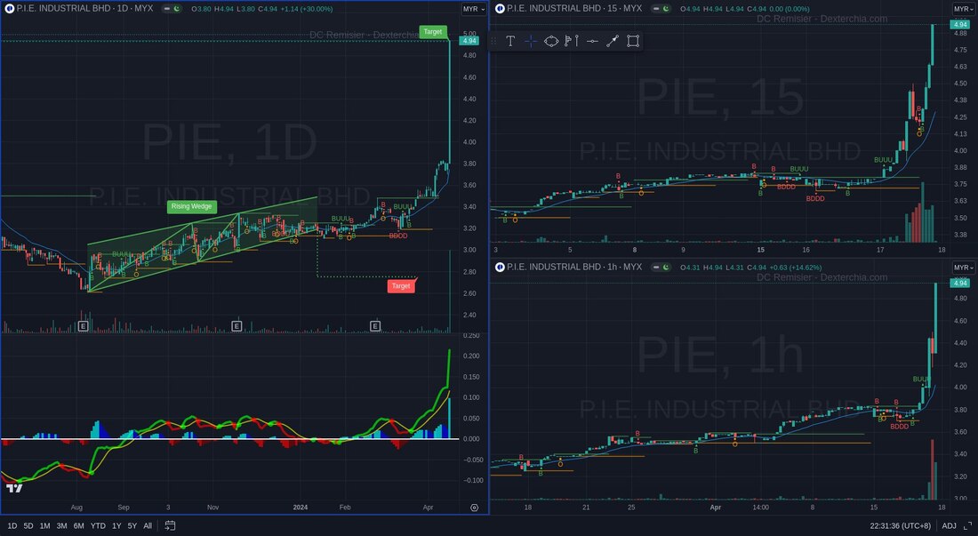Click the 4.94 price tag on 1h chart
Viewport: 978px width, 536px height.
(959, 283)
